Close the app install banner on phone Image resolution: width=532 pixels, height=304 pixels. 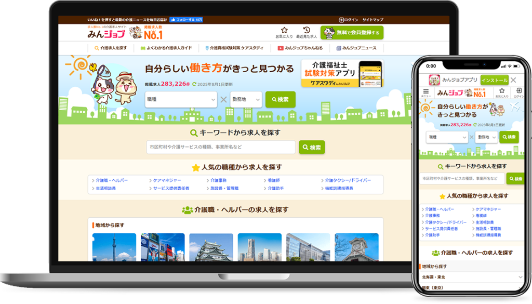coord(513,80)
